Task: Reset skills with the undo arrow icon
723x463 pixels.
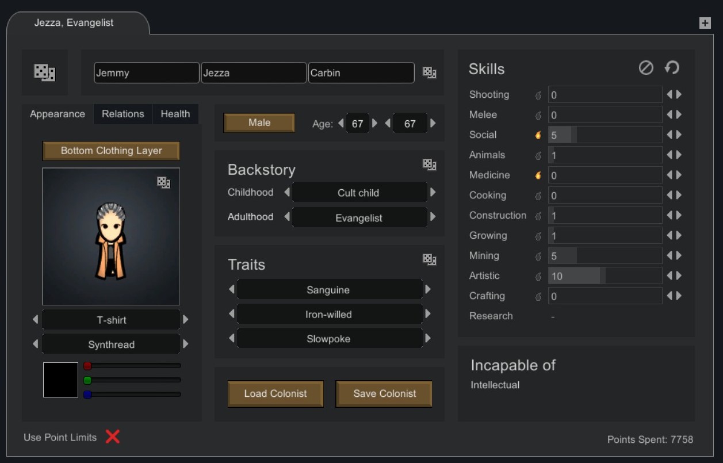Action: click(x=672, y=68)
